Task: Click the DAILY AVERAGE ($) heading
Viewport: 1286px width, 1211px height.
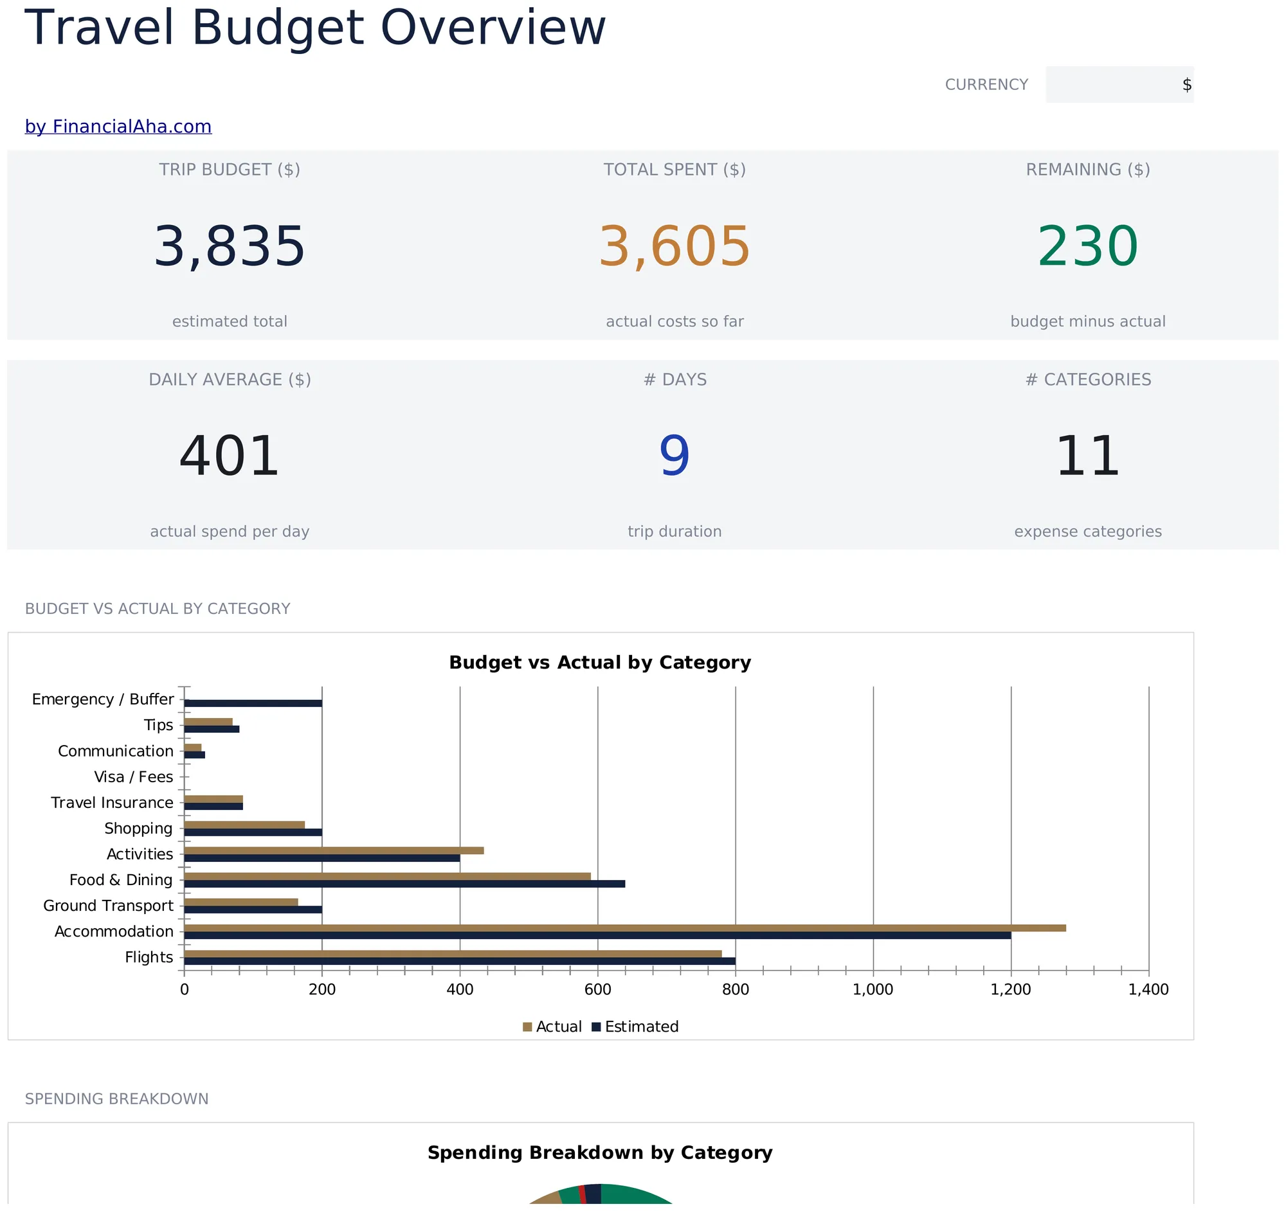Action: [x=230, y=380]
